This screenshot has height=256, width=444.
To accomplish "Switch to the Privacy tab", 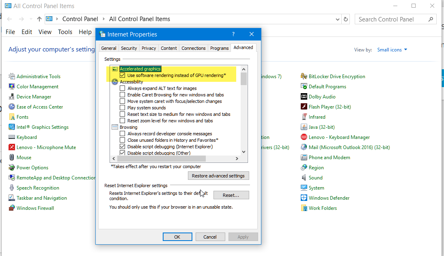I will (149, 48).
